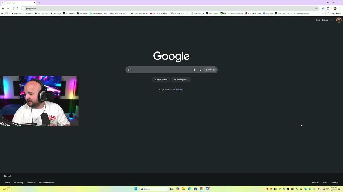The height and width of the screenshot is (192, 343).
Task: Open Terms link in footer
Action: [325, 183]
